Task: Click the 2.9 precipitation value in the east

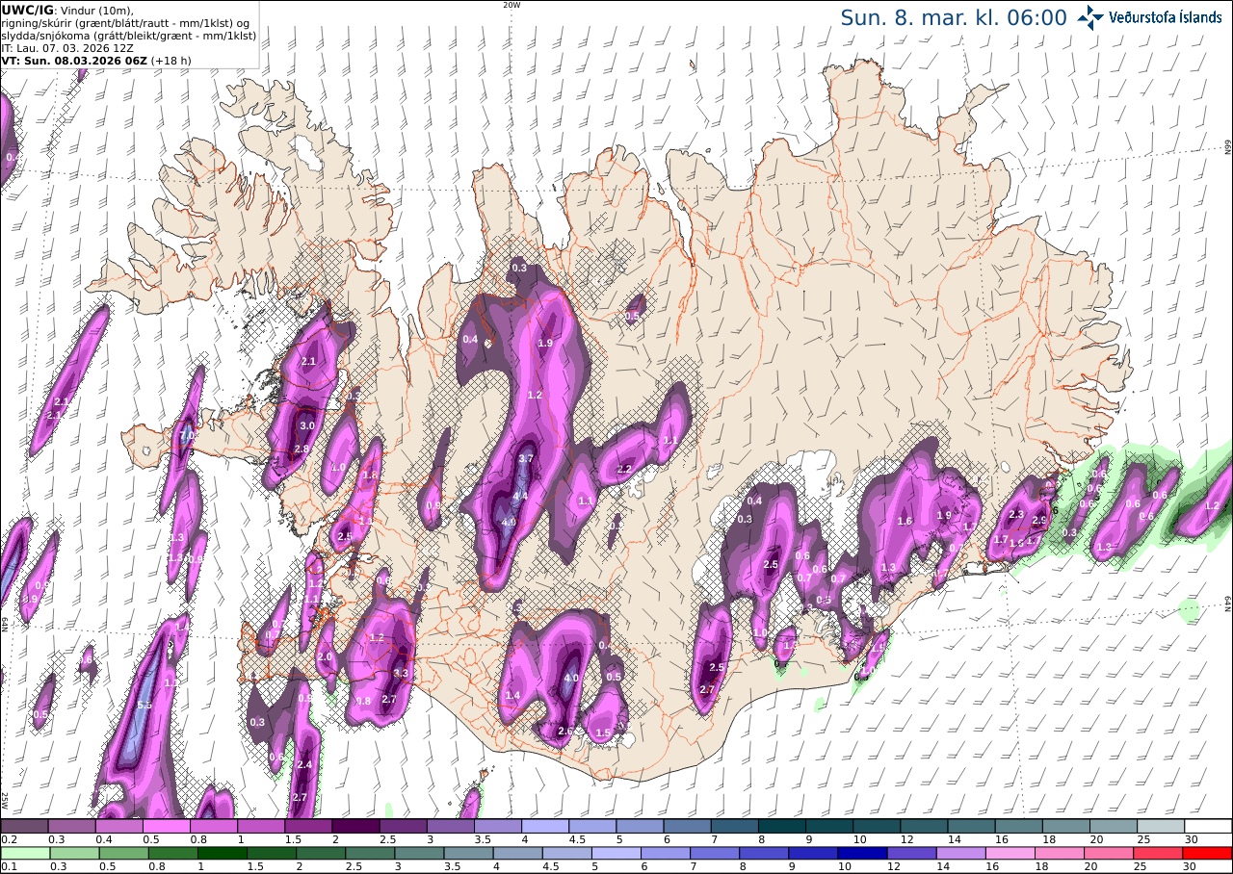Action: pos(1038,520)
